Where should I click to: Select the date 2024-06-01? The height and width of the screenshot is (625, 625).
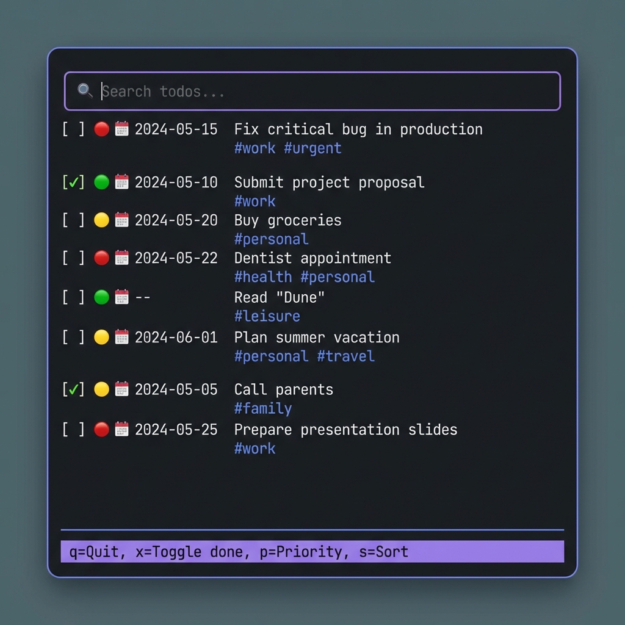(x=176, y=338)
